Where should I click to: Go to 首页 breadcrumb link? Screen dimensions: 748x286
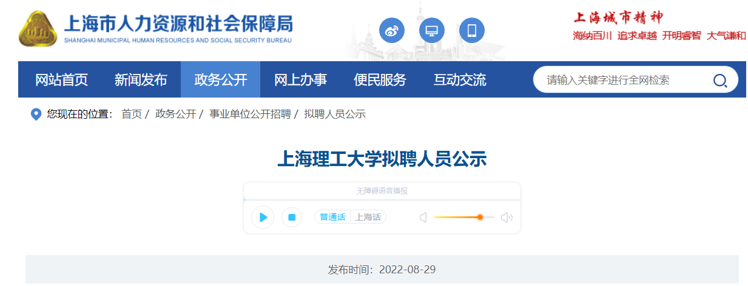click(x=132, y=114)
